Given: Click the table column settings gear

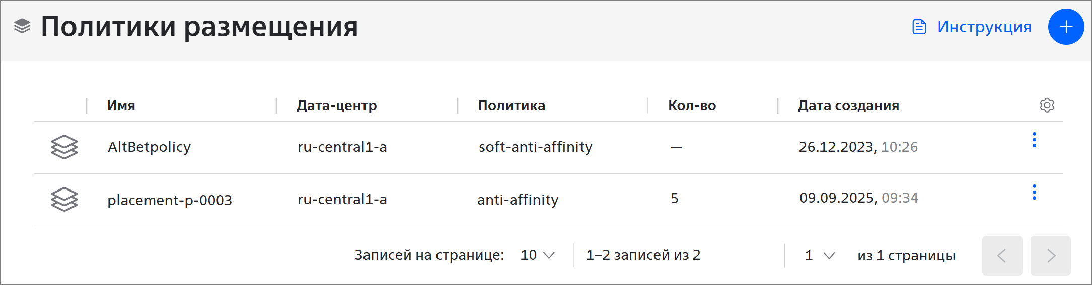Looking at the screenshot, I should [1047, 105].
